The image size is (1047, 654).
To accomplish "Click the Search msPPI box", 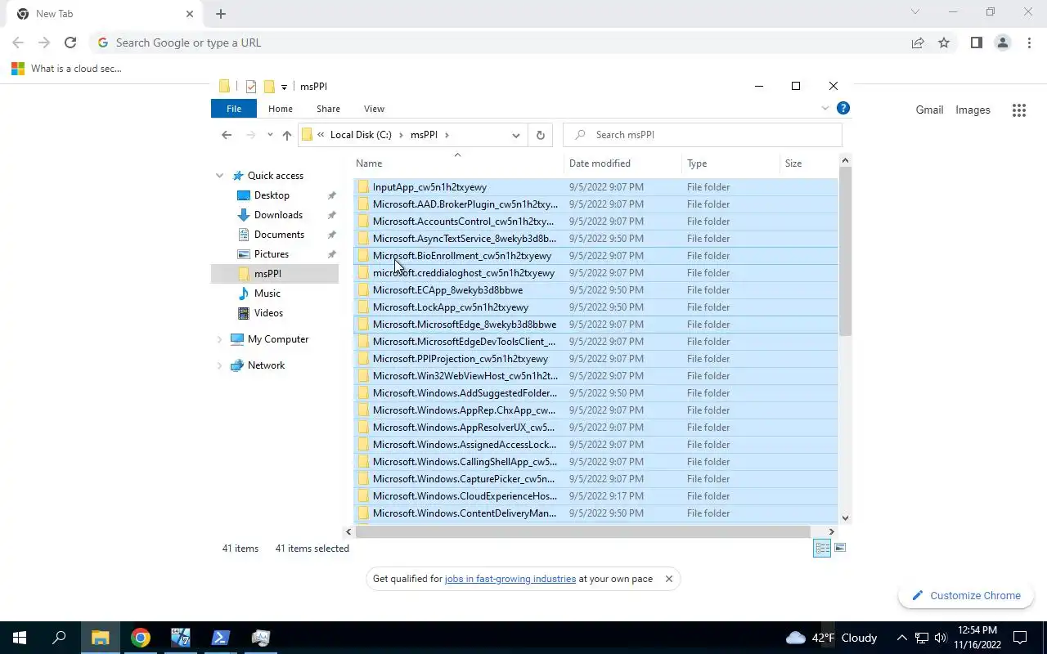I will coord(703,135).
